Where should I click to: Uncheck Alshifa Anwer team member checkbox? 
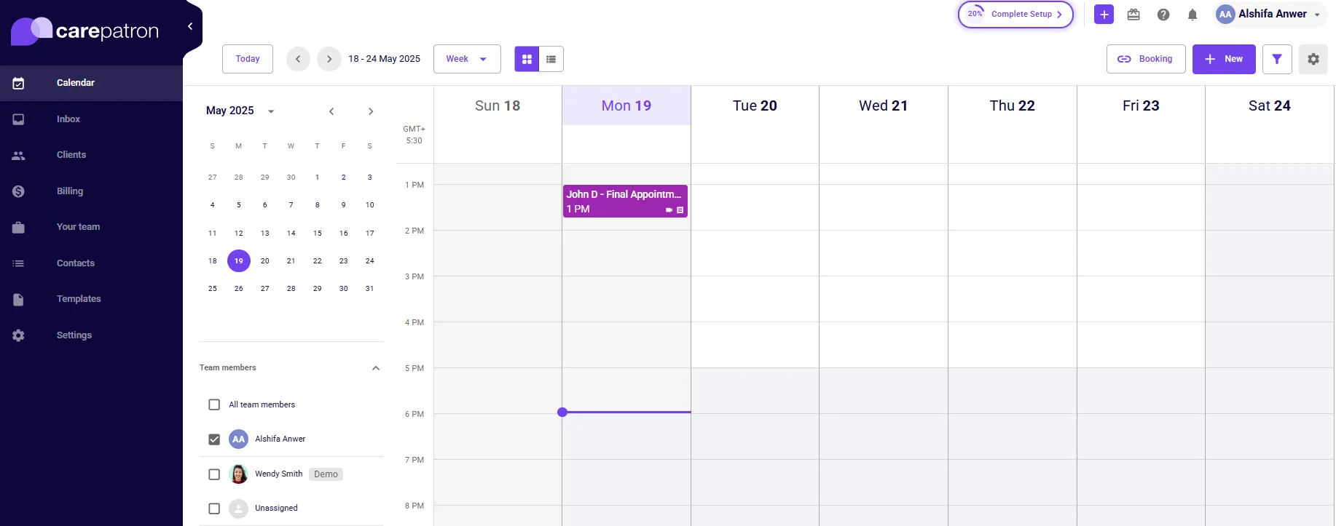(214, 439)
